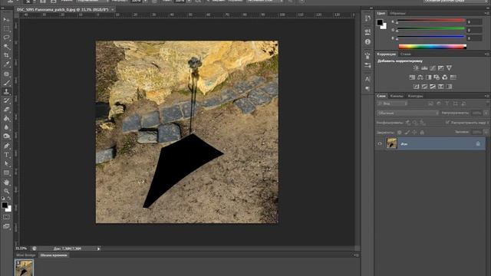Open Brush Presets panel icon in dock
Screen dimensions: 491x276
(367, 65)
